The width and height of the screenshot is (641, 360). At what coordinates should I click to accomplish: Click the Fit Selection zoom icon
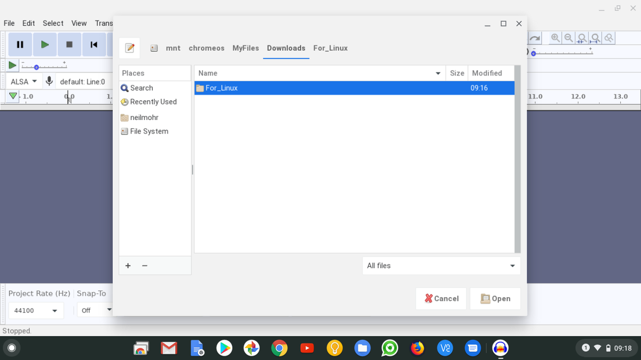(x=582, y=38)
